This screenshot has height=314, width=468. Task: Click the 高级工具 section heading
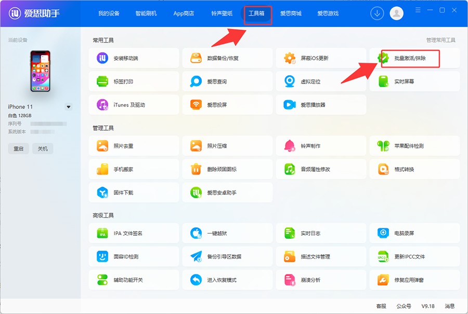point(103,215)
